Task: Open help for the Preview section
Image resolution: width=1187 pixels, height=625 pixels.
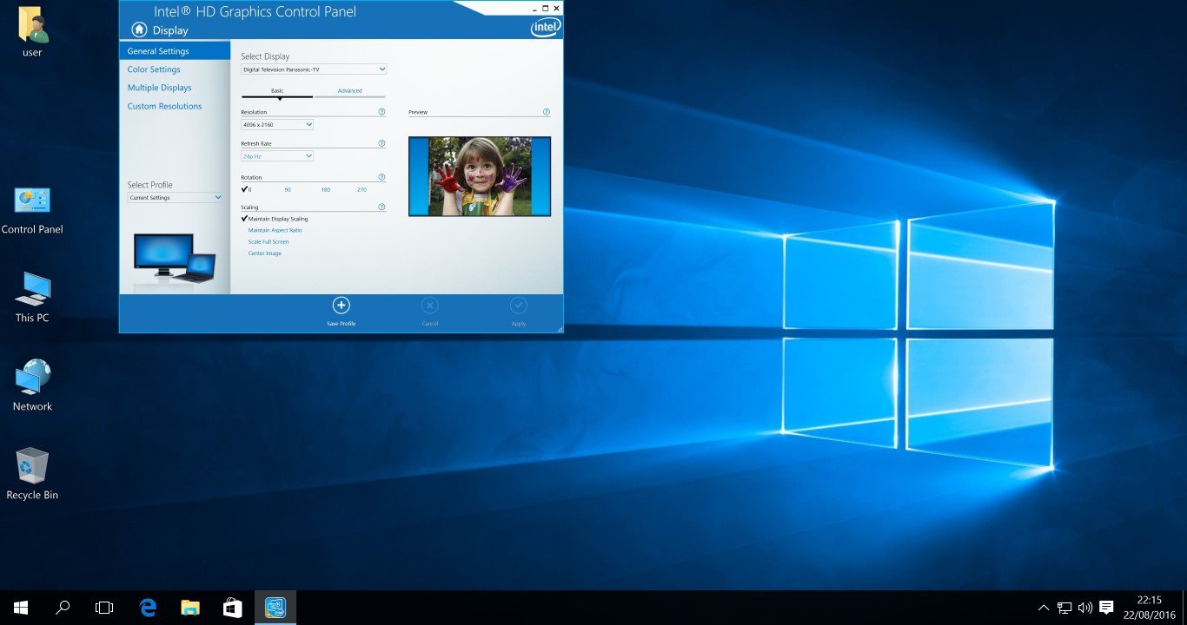Action: (547, 112)
